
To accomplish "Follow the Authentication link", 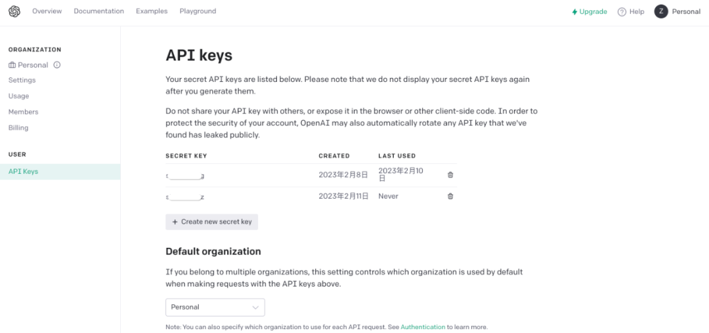I will [423, 326].
